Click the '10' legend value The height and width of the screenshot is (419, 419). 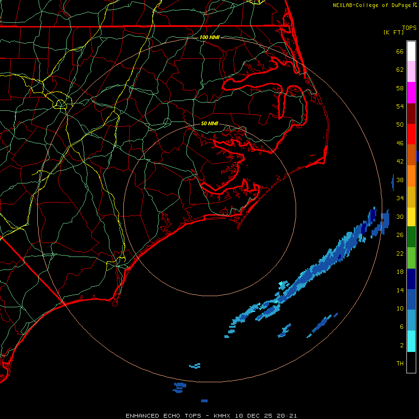400,309
